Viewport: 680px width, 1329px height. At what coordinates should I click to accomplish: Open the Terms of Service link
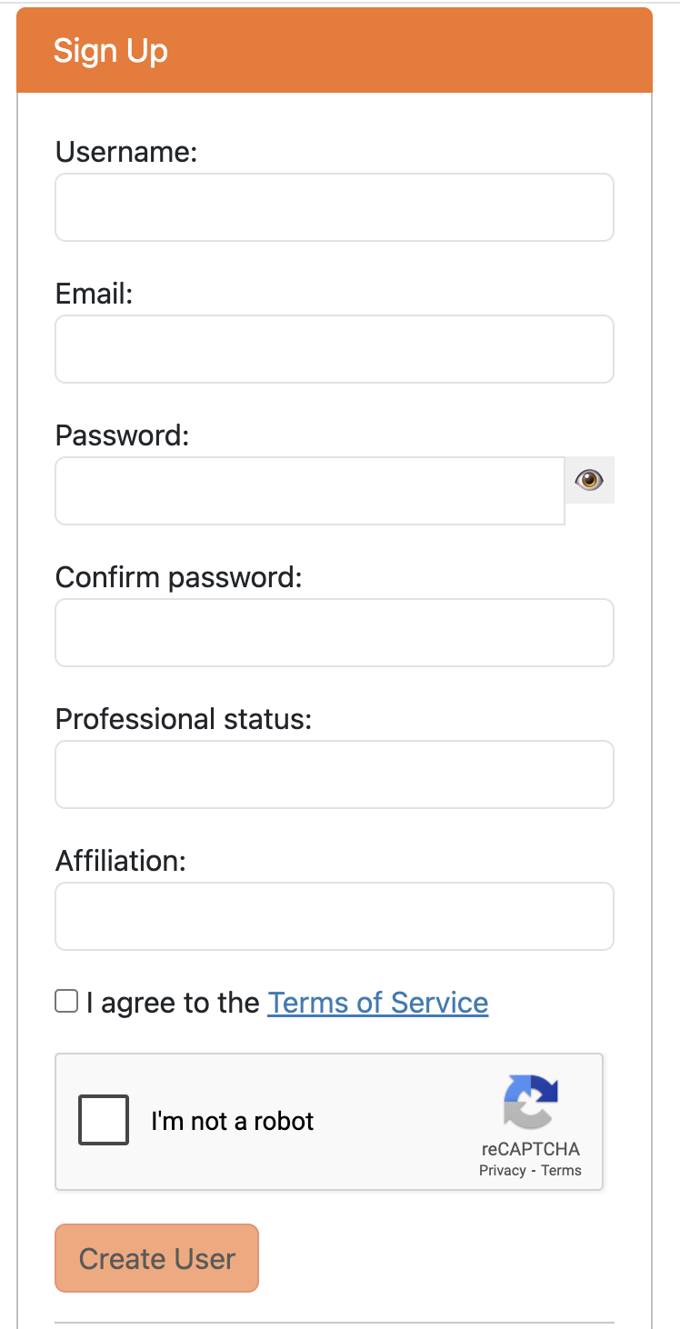click(x=378, y=1003)
